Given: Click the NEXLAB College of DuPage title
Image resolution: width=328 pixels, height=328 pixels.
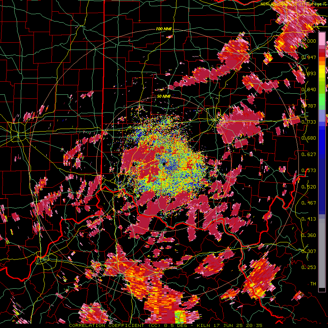Looking at the screenshot, I should pos(294,4).
